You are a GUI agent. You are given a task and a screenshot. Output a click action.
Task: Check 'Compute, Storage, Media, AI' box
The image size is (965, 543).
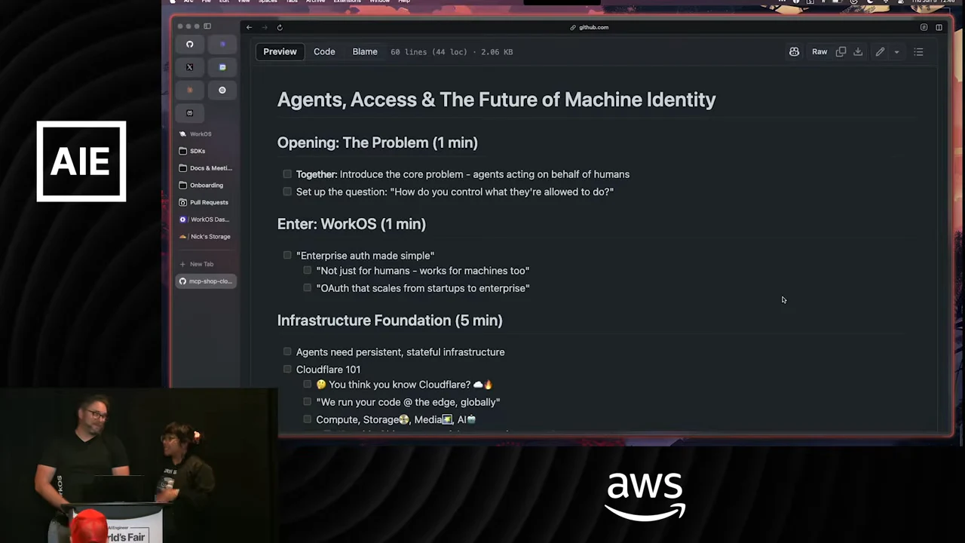[307, 419]
